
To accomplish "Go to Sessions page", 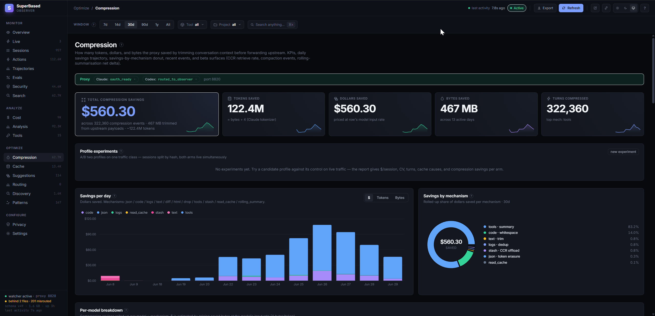I will tap(34, 51).
